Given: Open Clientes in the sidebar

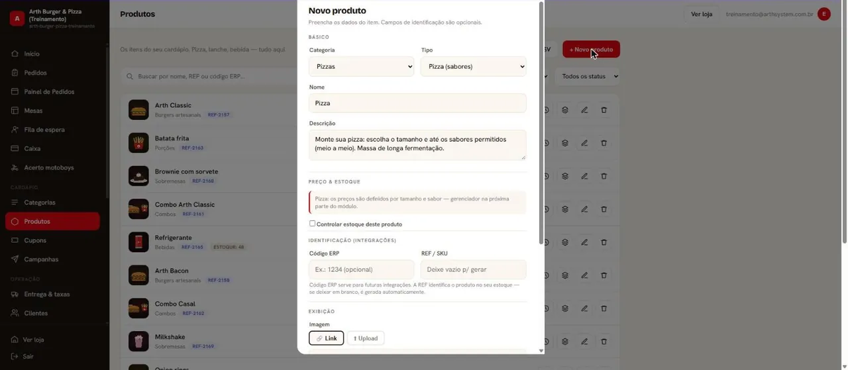Looking at the screenshot, I should [52, 313].
